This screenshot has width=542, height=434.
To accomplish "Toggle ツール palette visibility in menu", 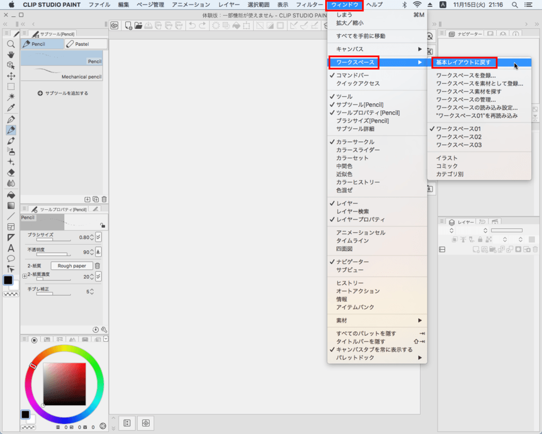I will [x=377, y=97].
